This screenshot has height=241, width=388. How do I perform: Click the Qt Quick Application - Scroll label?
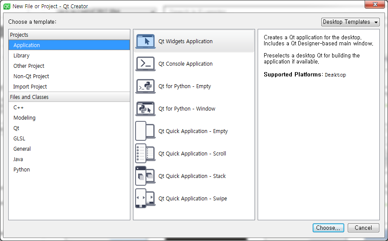[192, 154]
